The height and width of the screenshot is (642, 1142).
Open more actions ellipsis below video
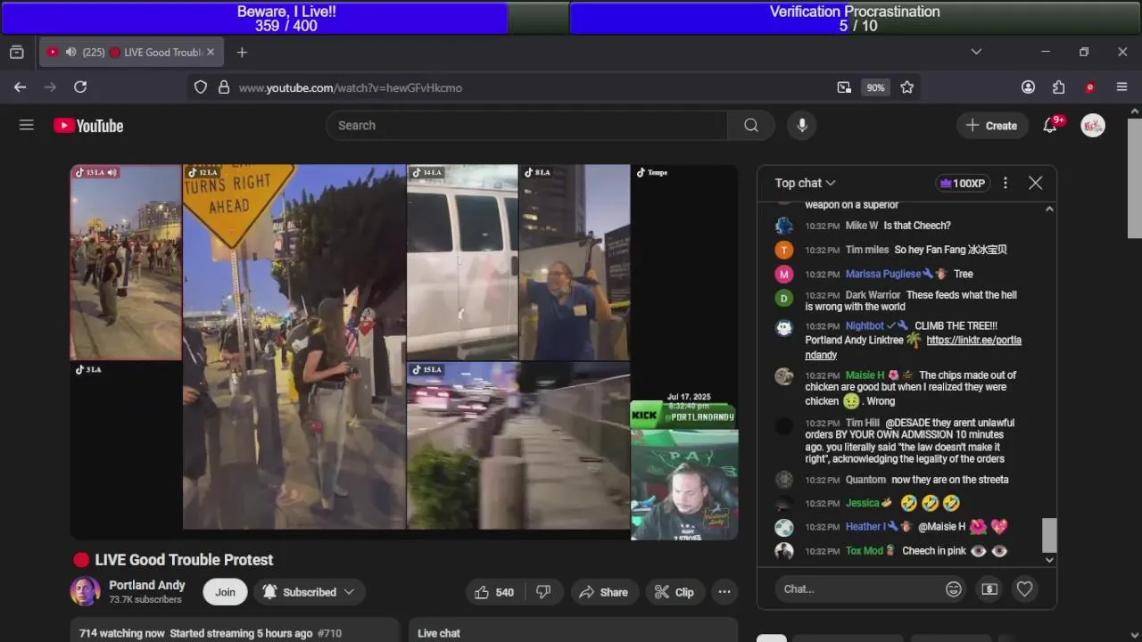[724, 592]
